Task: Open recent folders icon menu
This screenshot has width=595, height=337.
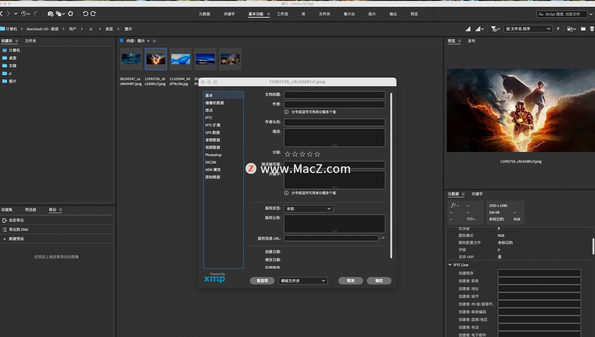Action: [x=571, y=29]
